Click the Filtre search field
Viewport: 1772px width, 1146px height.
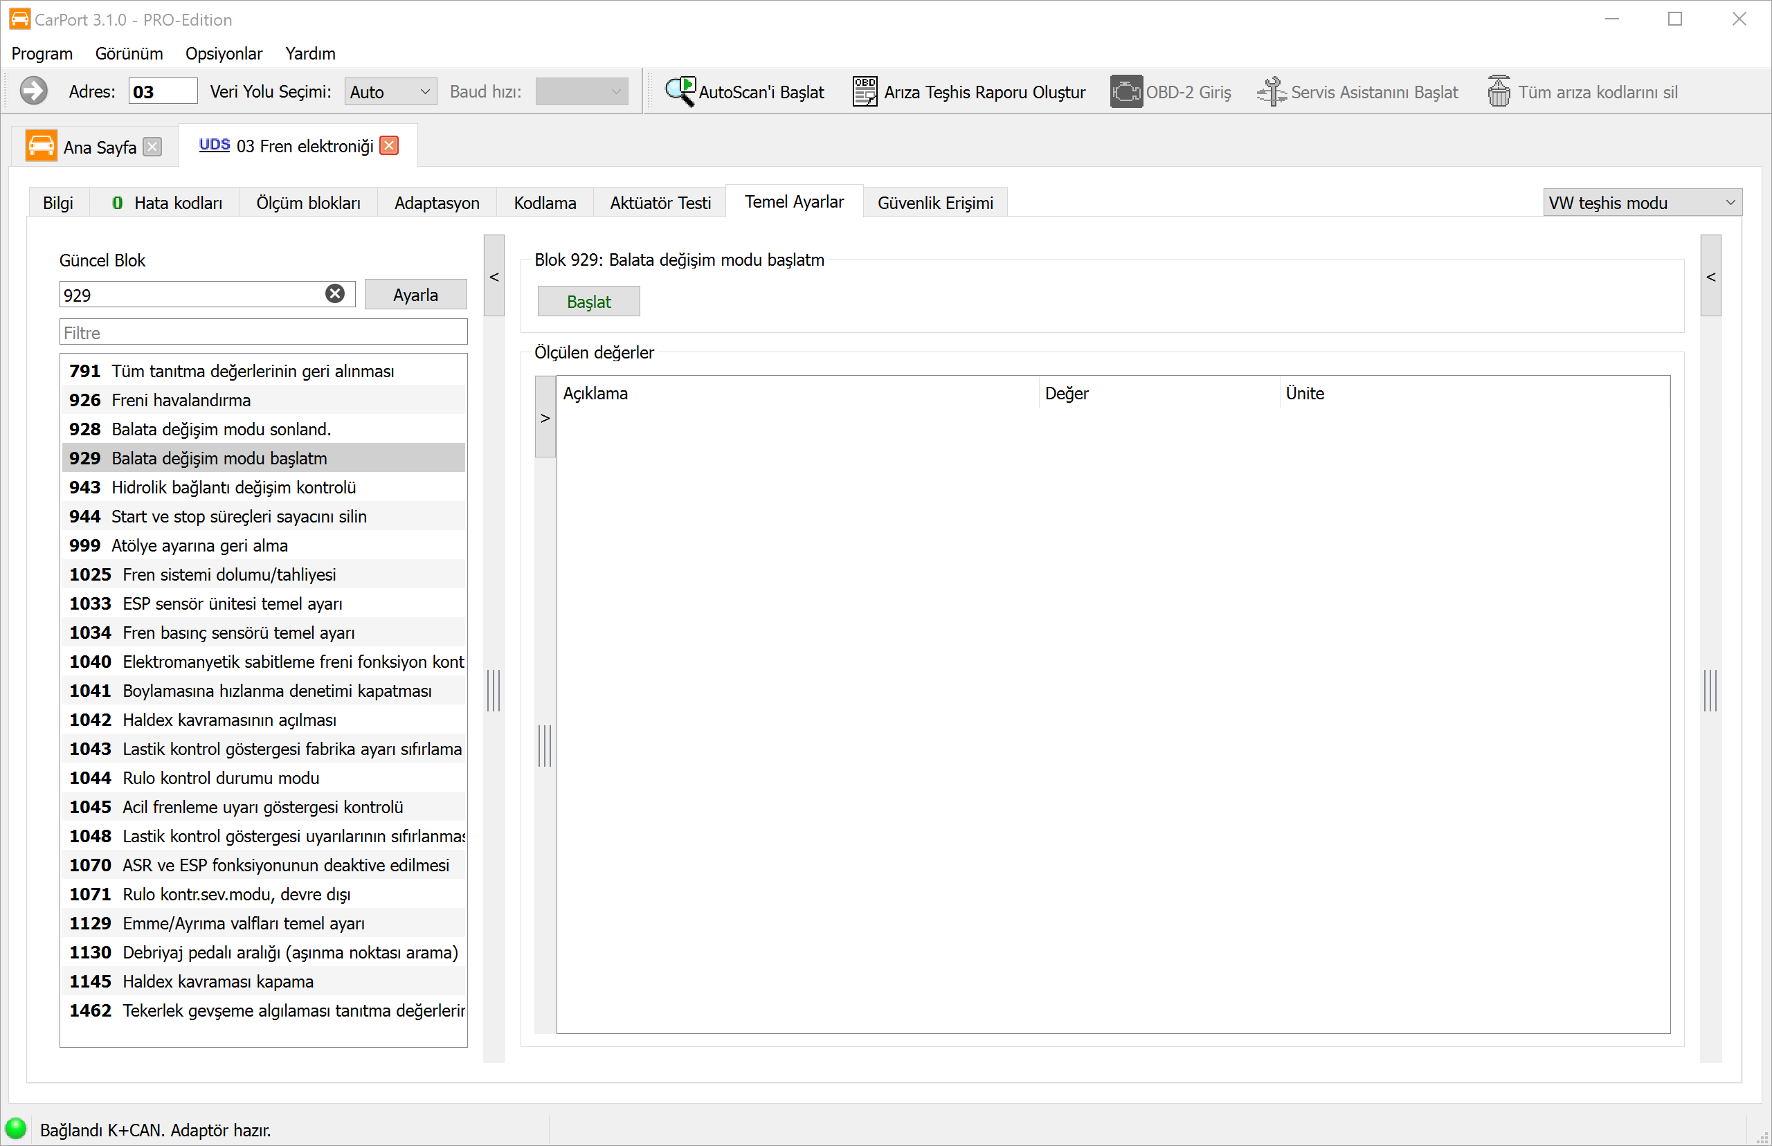point(264,332)
